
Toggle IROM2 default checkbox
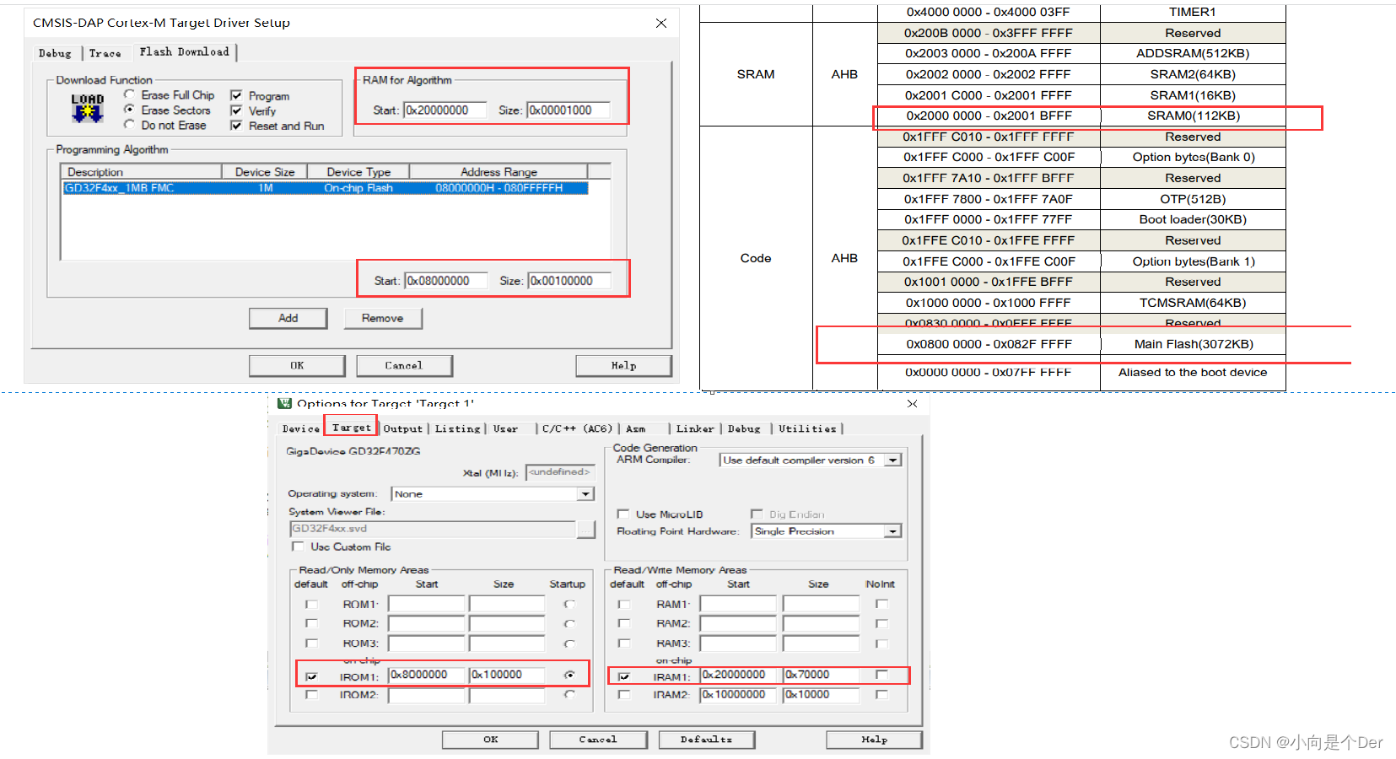click(x=312, y=695)
